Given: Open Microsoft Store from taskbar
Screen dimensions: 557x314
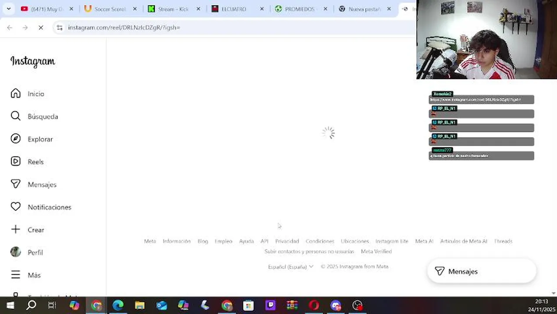Looking at the screenshot, I should coord(248,305).
